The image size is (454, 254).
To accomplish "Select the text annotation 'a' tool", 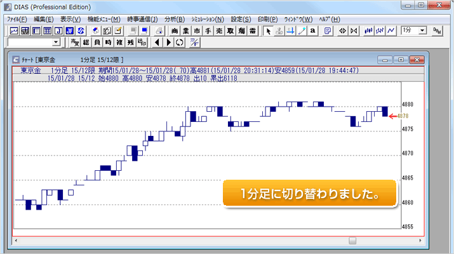I will pos(314,30).
